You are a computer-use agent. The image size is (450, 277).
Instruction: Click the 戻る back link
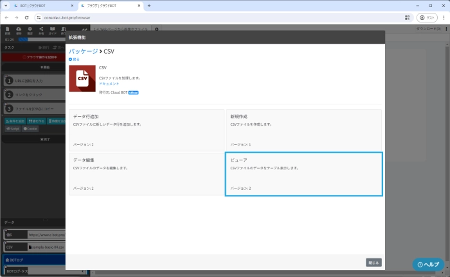click(x=75, y=59)
